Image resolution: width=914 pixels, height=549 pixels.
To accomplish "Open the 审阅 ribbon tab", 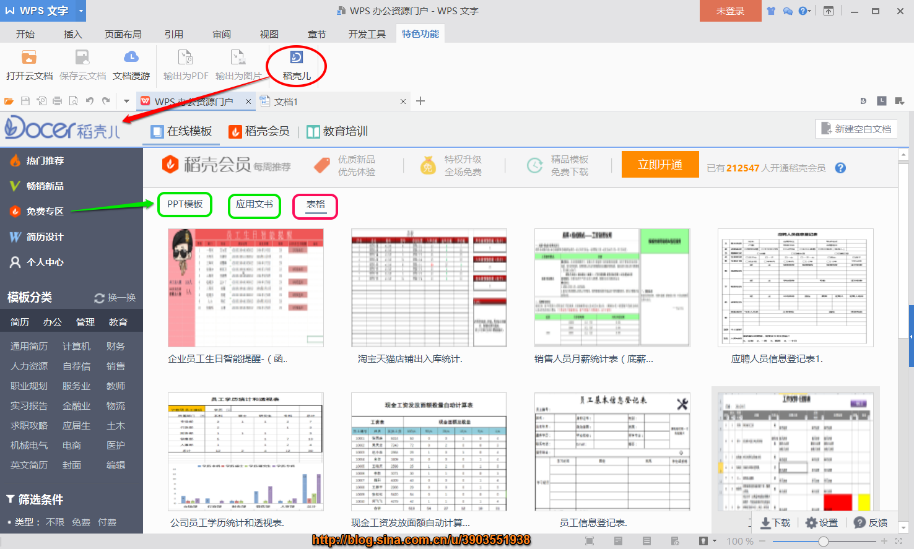I will point(222,34).
